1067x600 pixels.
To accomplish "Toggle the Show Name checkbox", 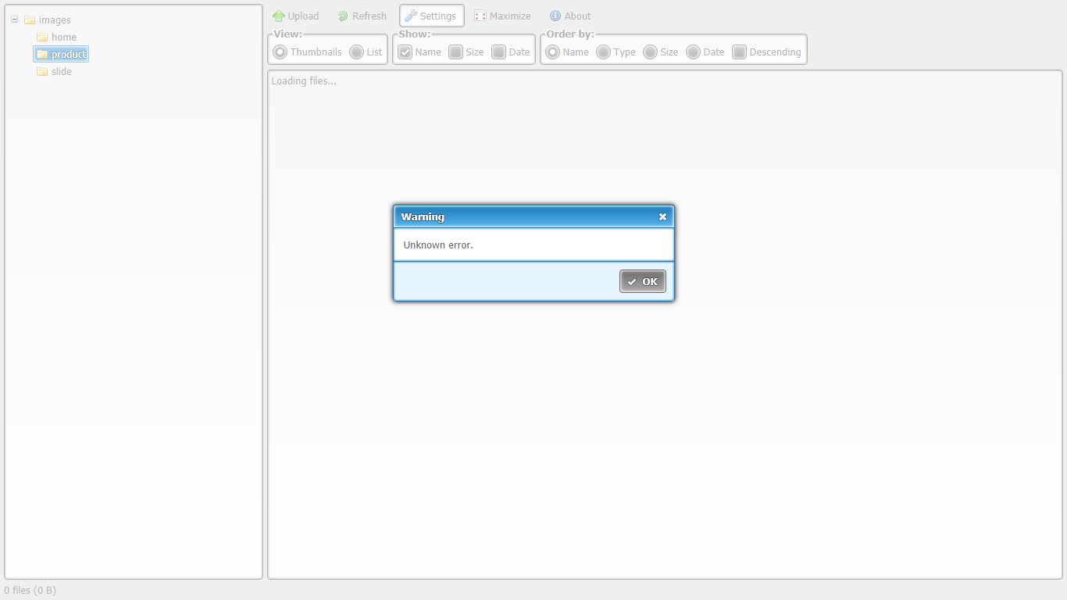I will (x=405, y=52).
